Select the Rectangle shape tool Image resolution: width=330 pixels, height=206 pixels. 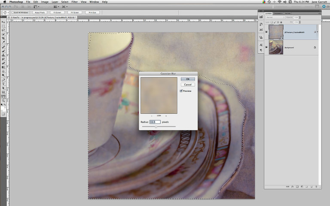[x=3, y=92]
